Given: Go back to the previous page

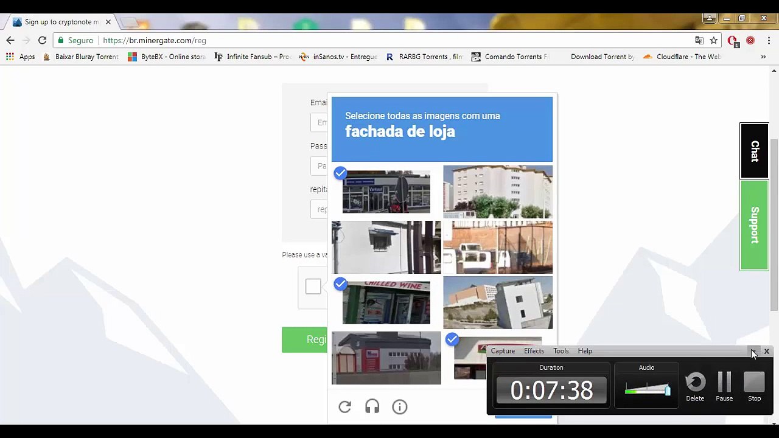Looking at the screenshot, I should click(10, 40).
